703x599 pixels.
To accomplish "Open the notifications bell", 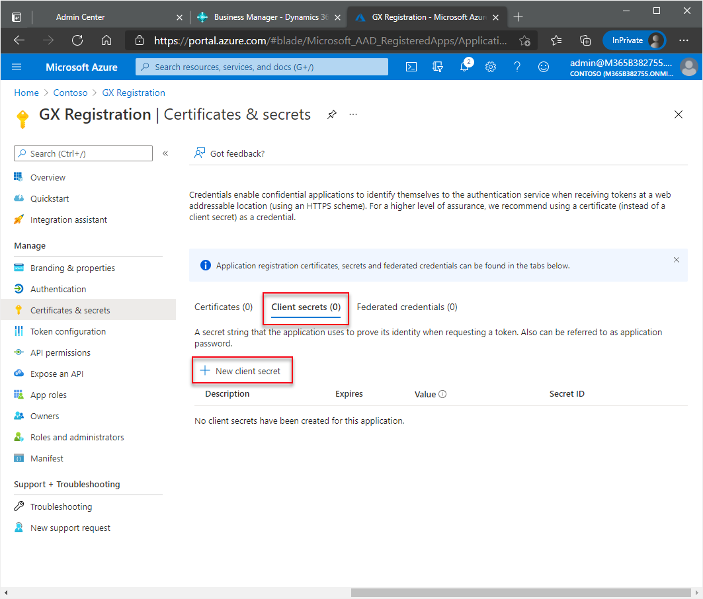I will coord(464,67).
